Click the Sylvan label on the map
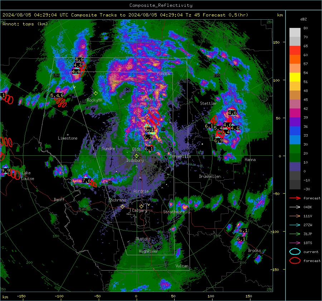 click(x=137, y=105)
